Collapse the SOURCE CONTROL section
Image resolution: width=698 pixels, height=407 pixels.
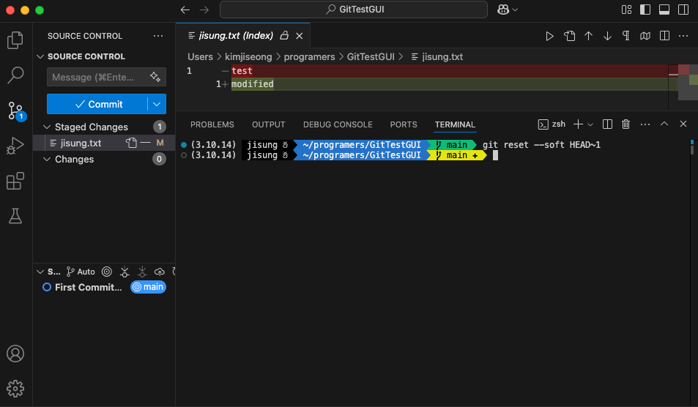tap(40, 56)
